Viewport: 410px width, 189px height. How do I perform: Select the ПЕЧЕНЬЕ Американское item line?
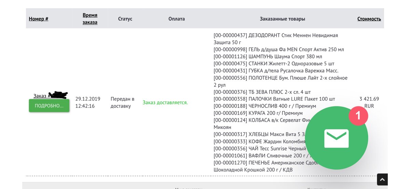coord(260,163)
